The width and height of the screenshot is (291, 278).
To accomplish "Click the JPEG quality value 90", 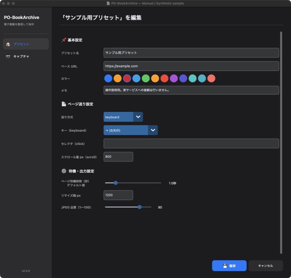I will click(x=160, y=207).
